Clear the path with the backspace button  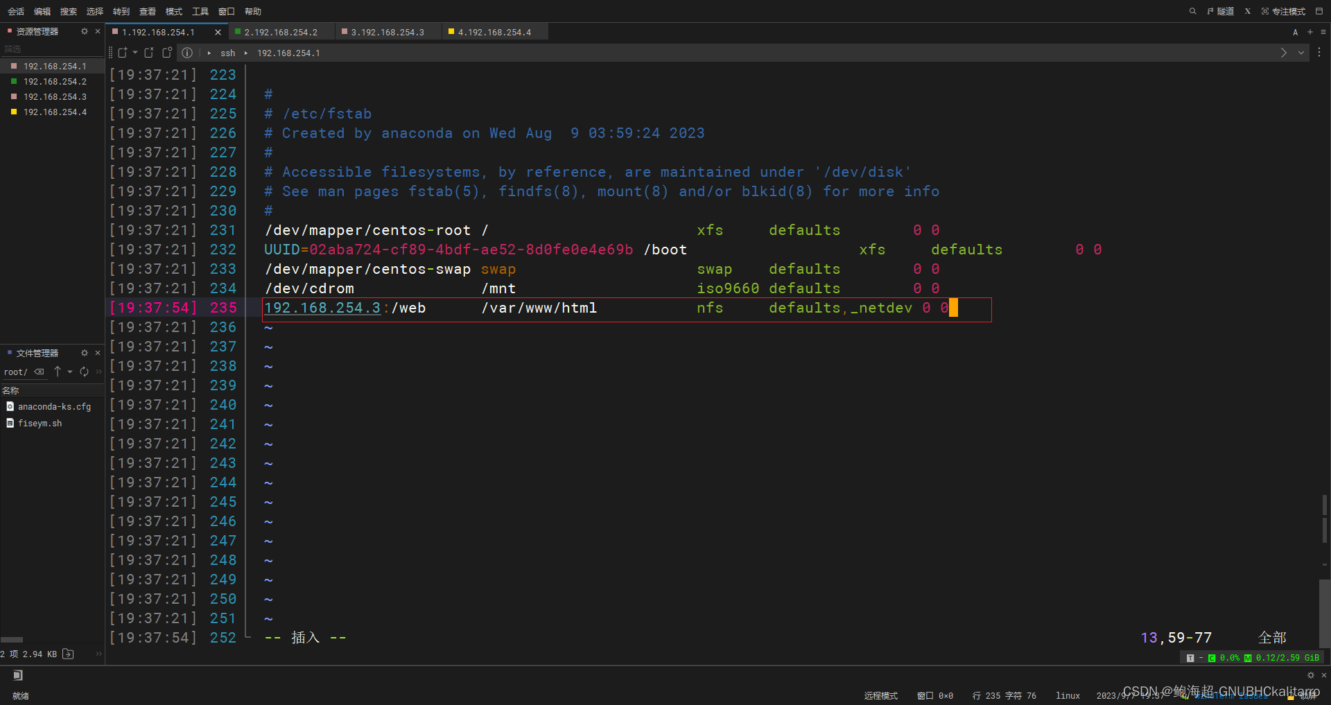39,372
